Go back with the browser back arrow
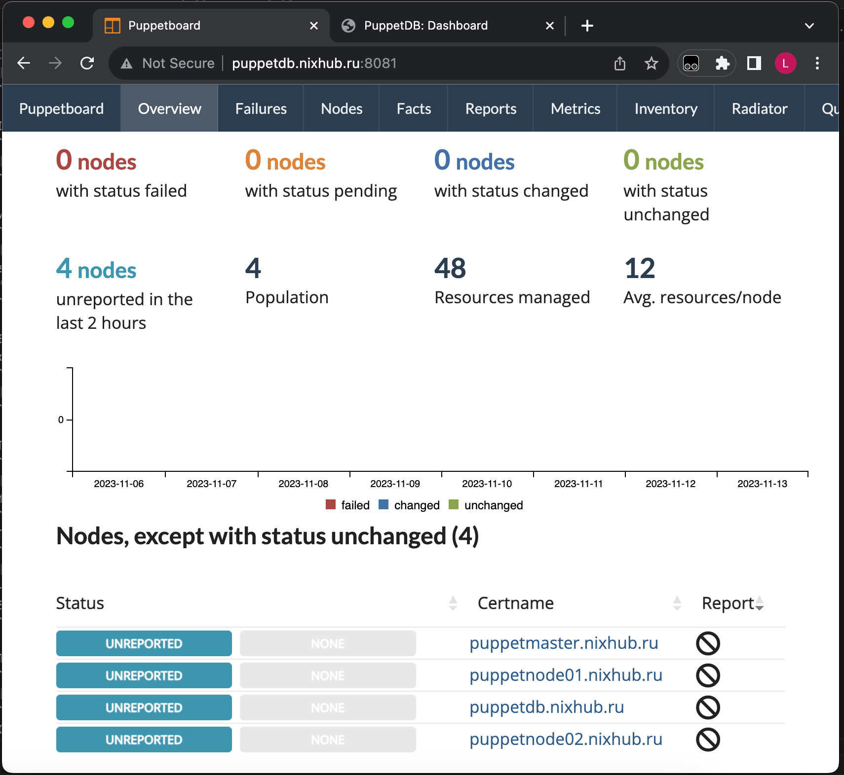This screenshot has height=775, width=844. click(x=24, y=63)
